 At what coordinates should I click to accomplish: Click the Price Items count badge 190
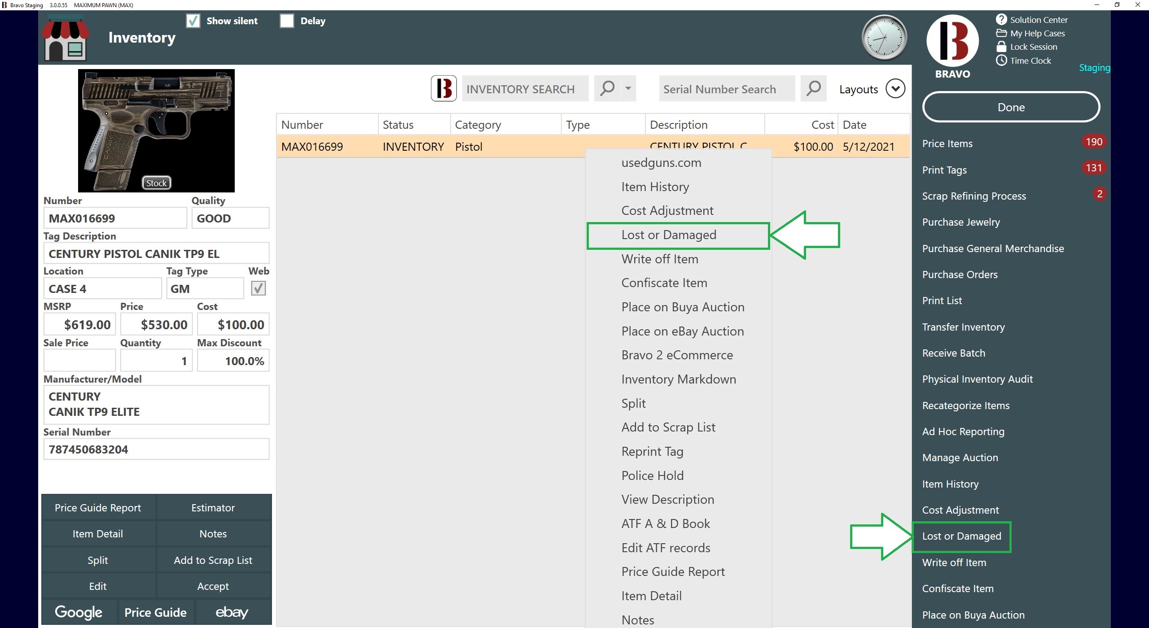[1093, 142]
